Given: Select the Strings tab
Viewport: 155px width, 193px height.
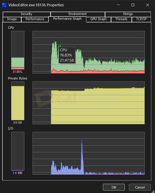Looking at the screenshot, I should (128, 14).
